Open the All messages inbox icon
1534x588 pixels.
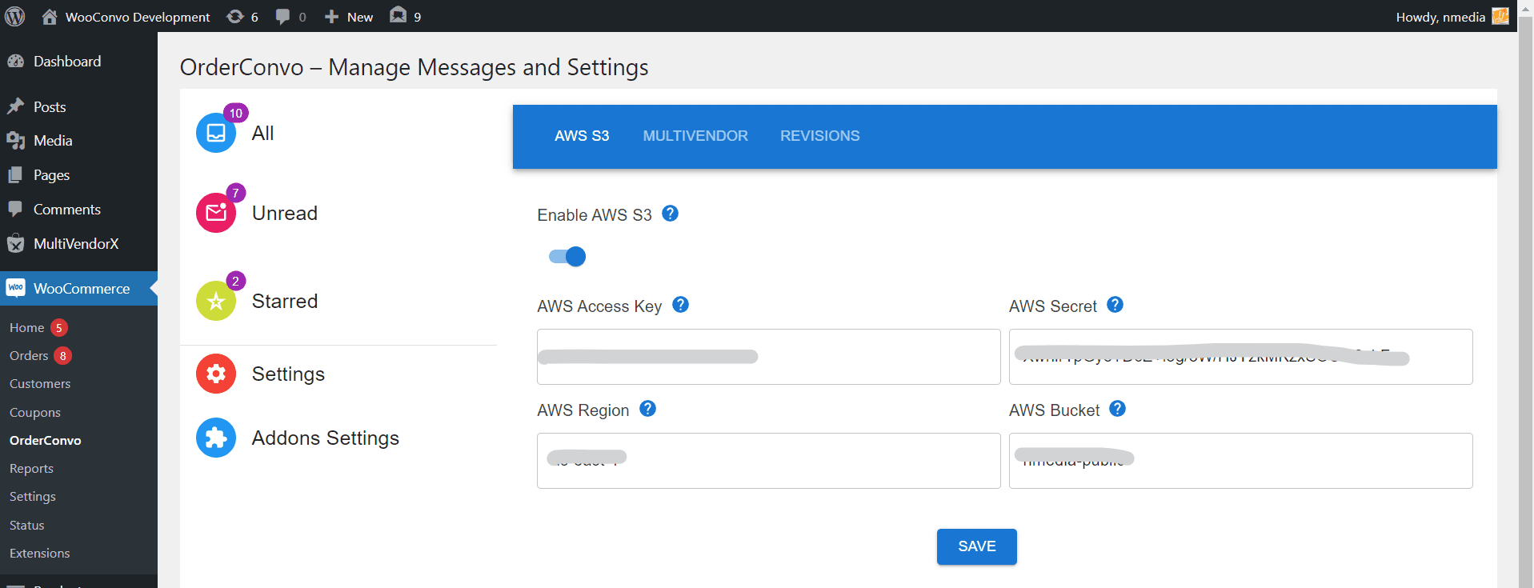216,133
